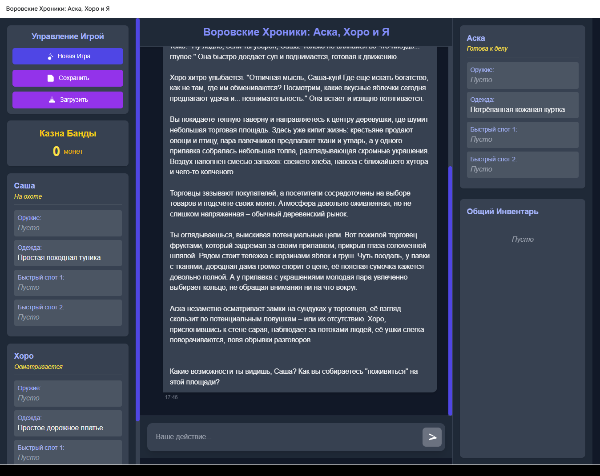This screenshot has height=476, width=600.
Task: Click the send arrow button
Action: click(432, 437)
